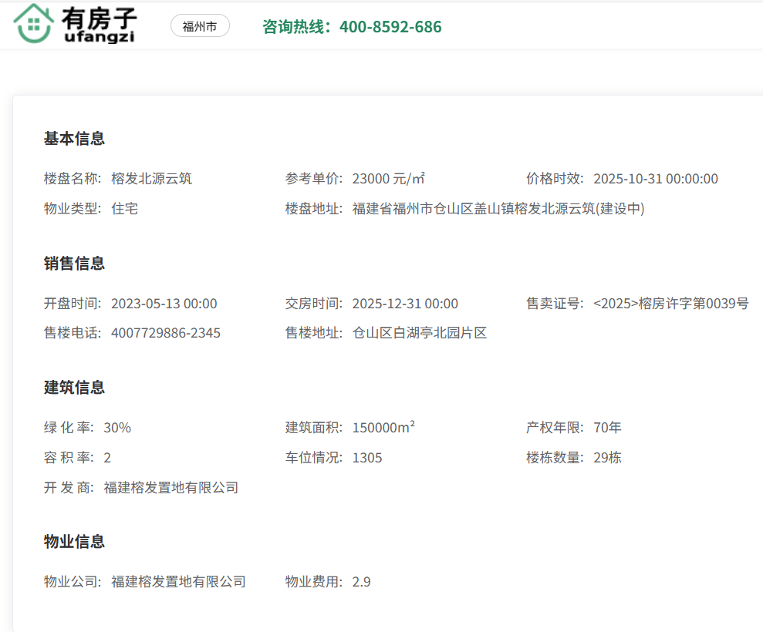Click the green house logo icon
This screenshot has width=763, height=632.
coord(33,23)
